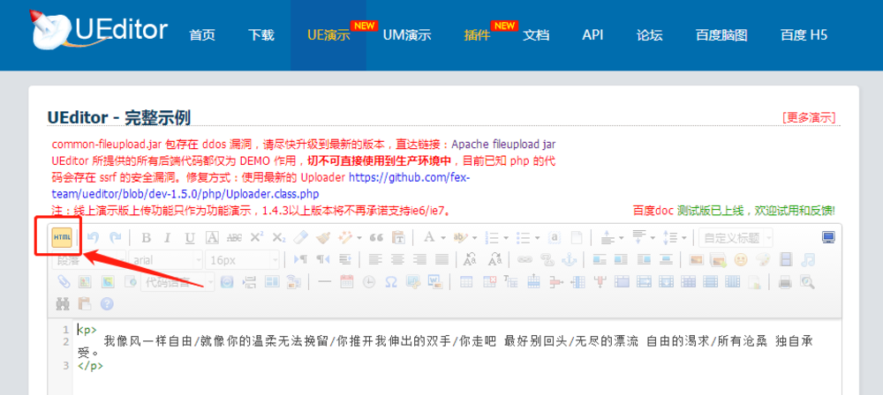The width and height of the screenshot is (883, 395).
Task: Insert horizontal rule line
Action: pyautogui.click(x=324, y=282)
